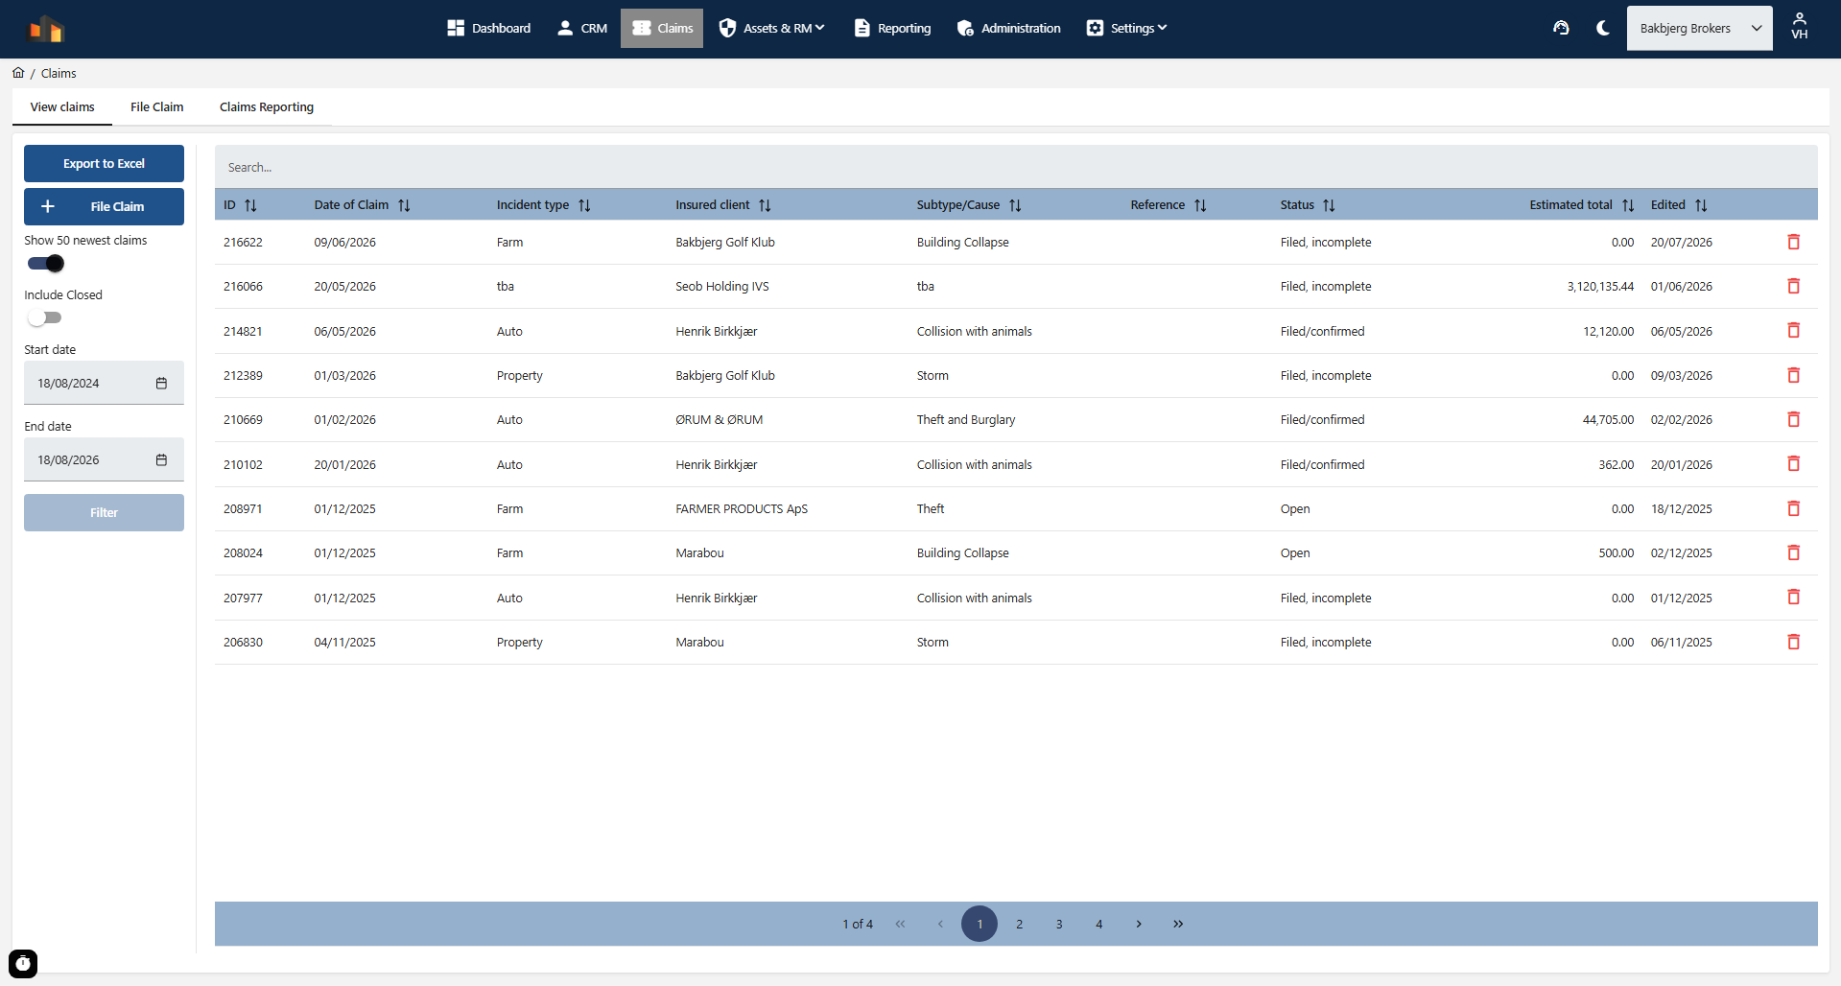Screen dimensions: 1841x986
Task: Open the VH user profile icon
Action: [1800, 26]
